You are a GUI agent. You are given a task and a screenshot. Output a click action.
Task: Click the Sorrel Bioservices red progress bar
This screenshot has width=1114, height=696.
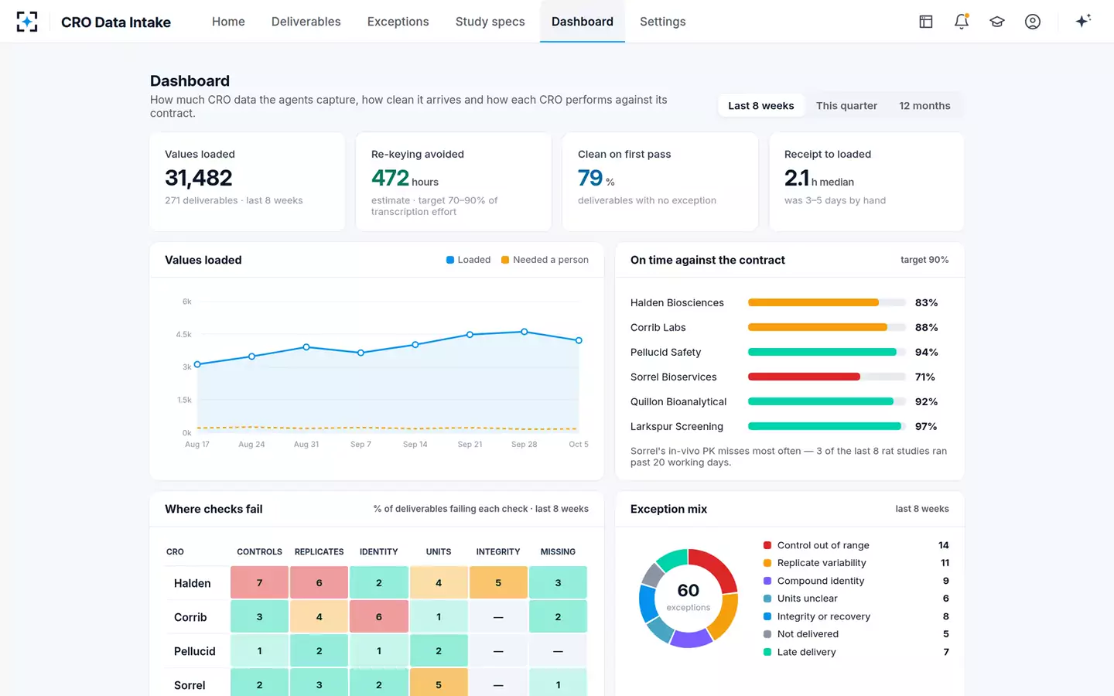pos(827,377)
